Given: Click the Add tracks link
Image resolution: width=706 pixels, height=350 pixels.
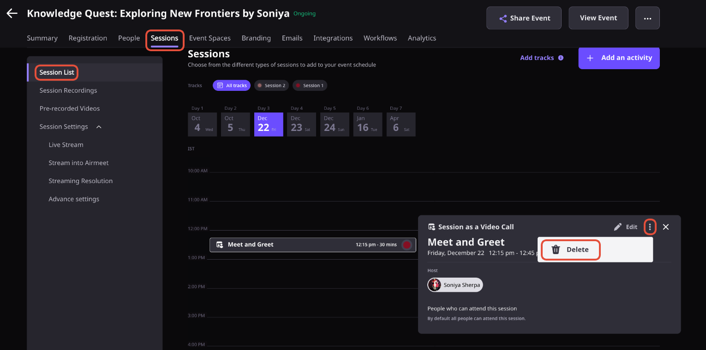Looking at the screenshot, I should tap(537, 58).
